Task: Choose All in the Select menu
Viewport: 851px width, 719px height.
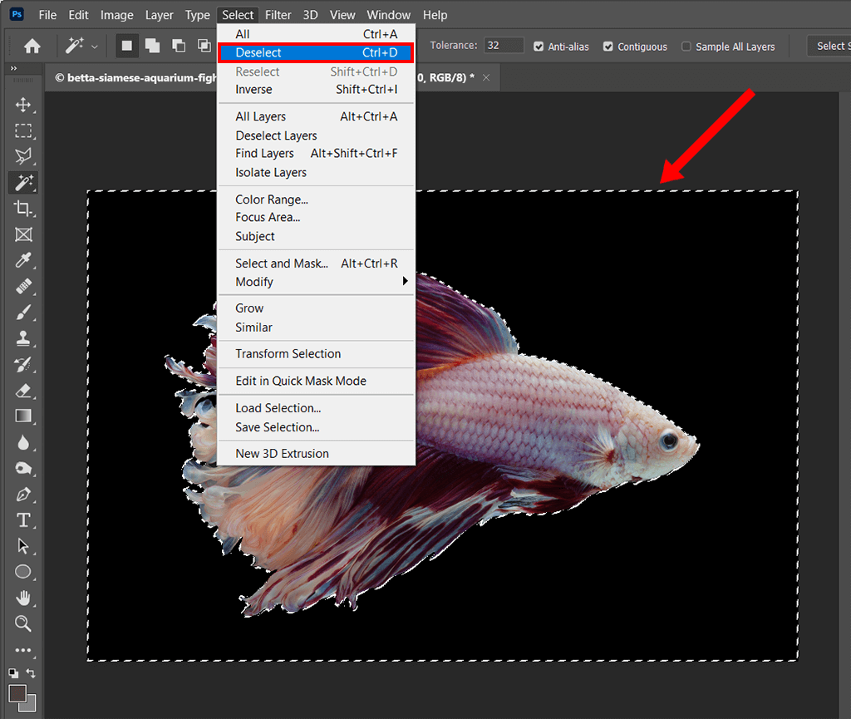Action: click(x=316, y=34)
